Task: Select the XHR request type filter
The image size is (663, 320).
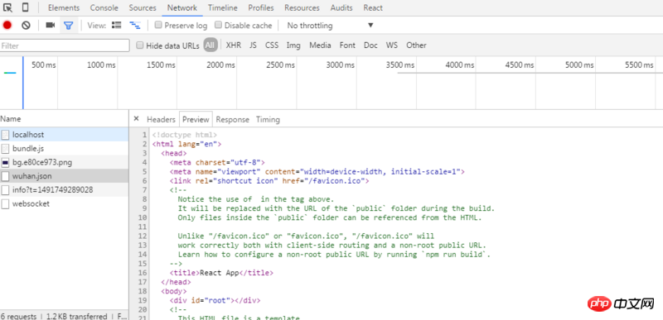Action: pyautogui.click(x=234, y=45)
